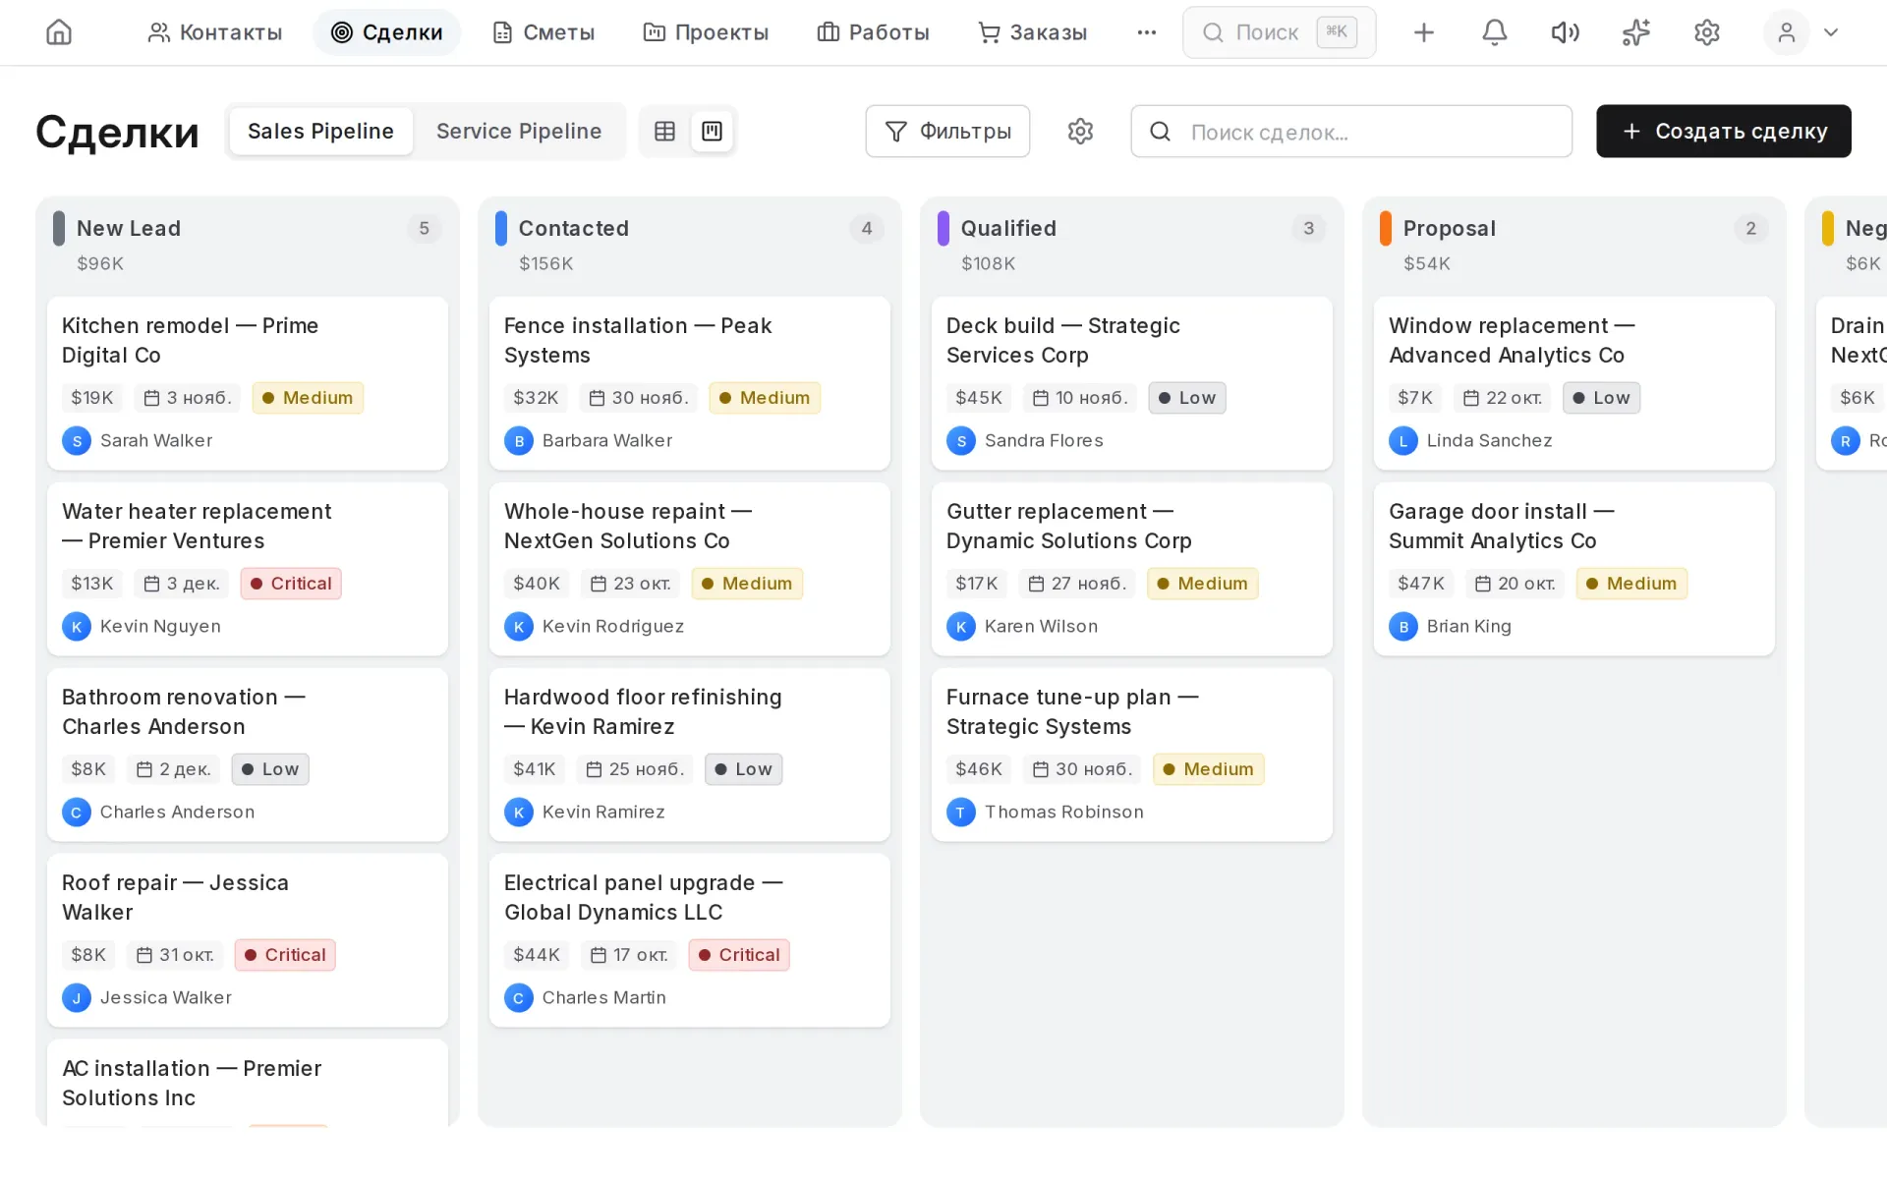The width and height of the screenshot is (1887, 1179).
Task: Open pipeline settings gear beside Фильтры
Action: (1080, 131)
